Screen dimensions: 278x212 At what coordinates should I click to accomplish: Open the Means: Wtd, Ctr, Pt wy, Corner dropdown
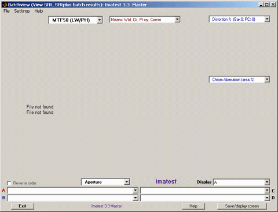pos(145,20)
